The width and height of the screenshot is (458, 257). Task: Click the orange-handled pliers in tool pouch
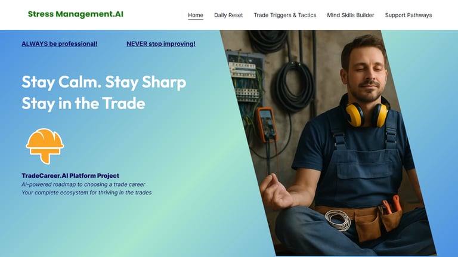[391, 205]
